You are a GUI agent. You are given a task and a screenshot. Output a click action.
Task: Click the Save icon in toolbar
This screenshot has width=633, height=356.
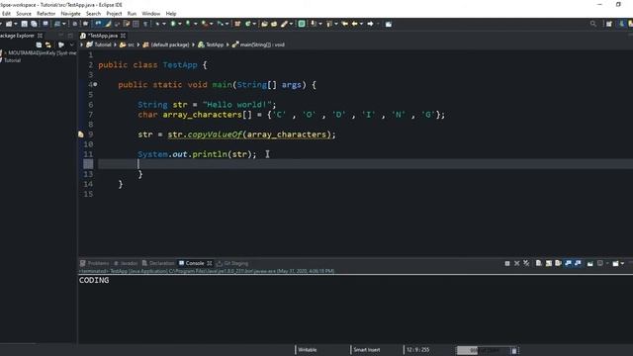click(x=24, y=24)
